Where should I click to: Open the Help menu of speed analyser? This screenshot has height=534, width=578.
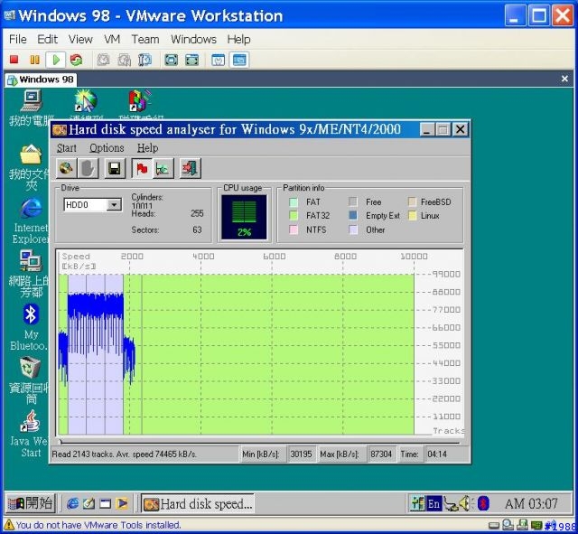[x=147, y=148]
